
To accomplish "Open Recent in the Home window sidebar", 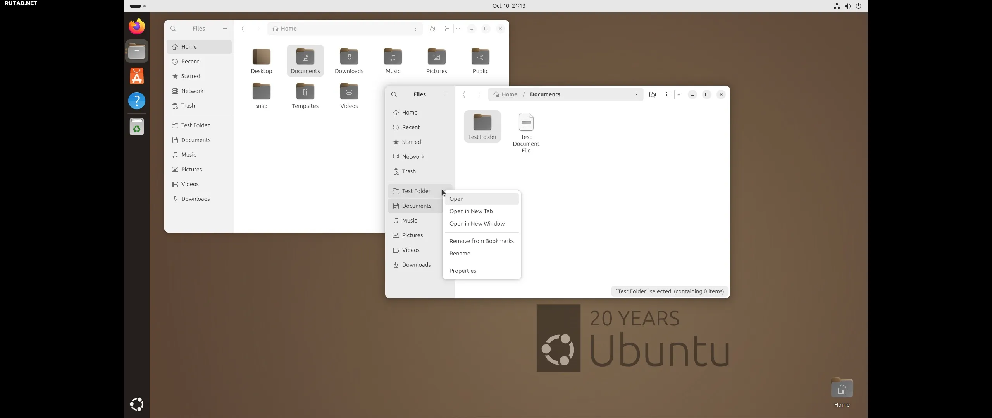I will (x=199, y=62).
